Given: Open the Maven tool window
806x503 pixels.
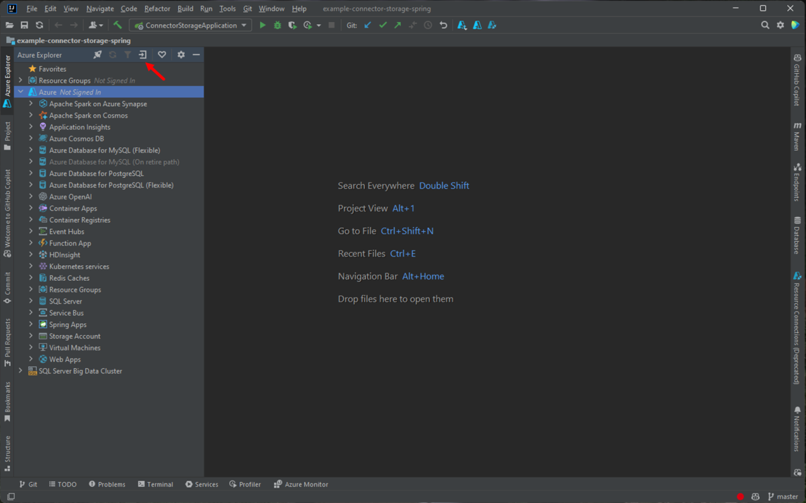Looking at the screenshot, I should click(x=798, y=131).
